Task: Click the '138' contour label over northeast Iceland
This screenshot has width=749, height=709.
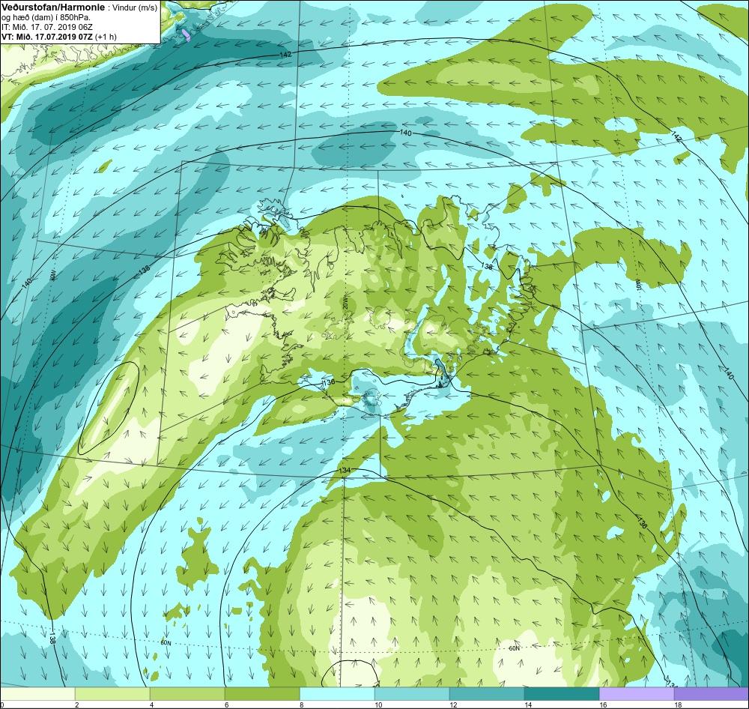Action: [487, 266]
